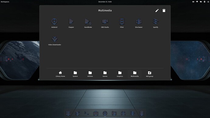Open the terminal from the dock
The height and width of the screenshot is (118, 210).
[x=86, y=113]
